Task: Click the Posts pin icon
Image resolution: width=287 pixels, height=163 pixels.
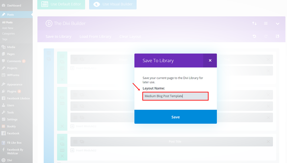Action: [x=4, y=14]
